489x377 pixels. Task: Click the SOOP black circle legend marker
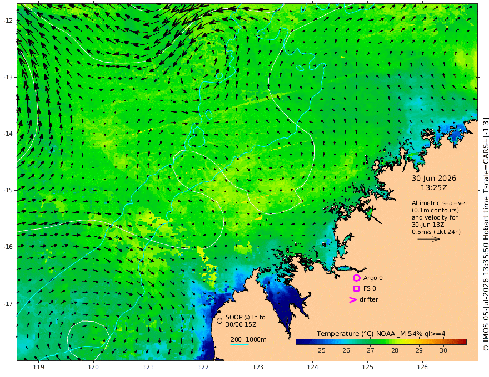(219, 320)
